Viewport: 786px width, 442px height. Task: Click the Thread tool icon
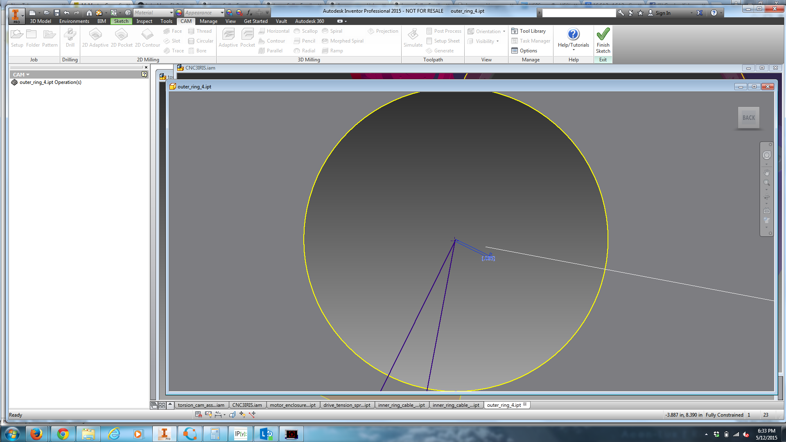193,31
